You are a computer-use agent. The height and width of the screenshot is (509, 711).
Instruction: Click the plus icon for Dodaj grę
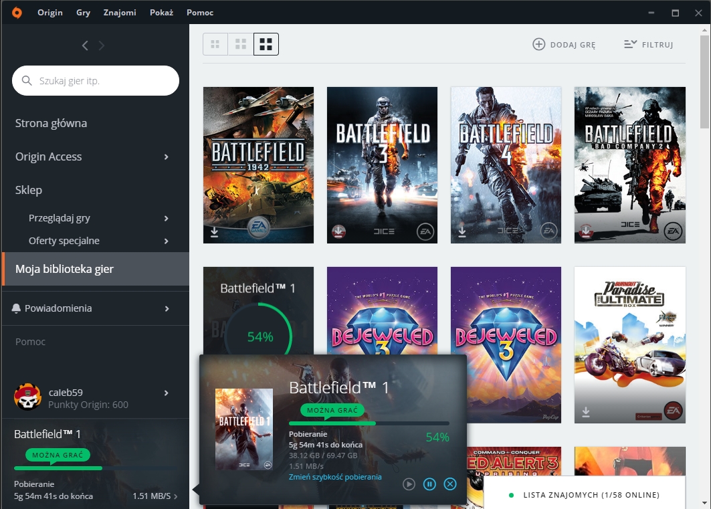pyautogui.click(x=538, y=44)
